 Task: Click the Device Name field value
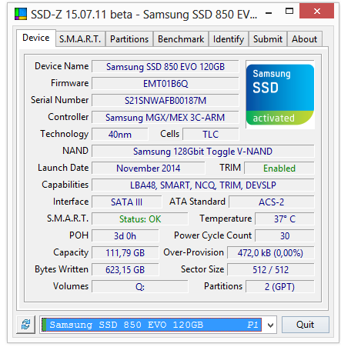[x=165, y=67]
